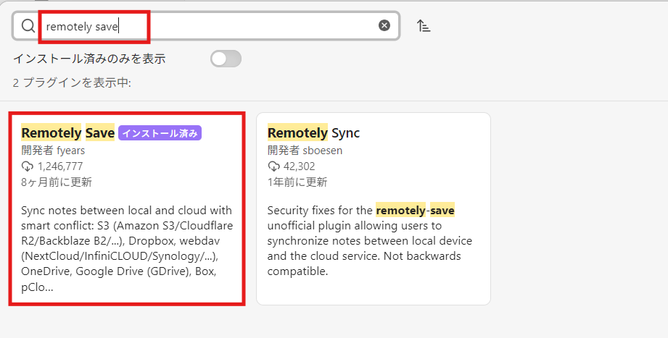Image resolution: width=668 pixels, height=338 pixels.
Task: Open the plugin sort order options icon
Action: [x=424, y=25]
